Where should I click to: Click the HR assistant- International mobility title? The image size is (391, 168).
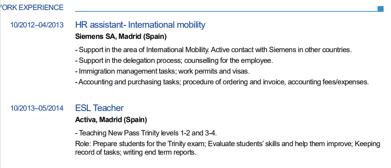(140, 25)
